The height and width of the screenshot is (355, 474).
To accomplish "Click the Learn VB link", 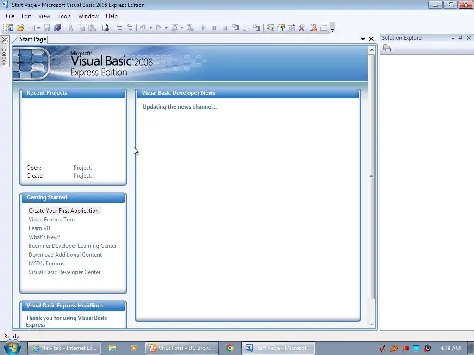I will [39, 228].
